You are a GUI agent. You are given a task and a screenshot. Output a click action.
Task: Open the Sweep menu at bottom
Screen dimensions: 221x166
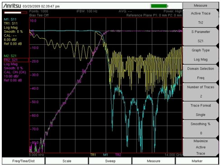tap(110, 161)
